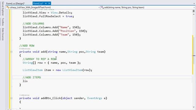Screen dimensions: 196x110
Task: Click the //ARRAY TO REP A ROW comment
Action: (40, 59)
